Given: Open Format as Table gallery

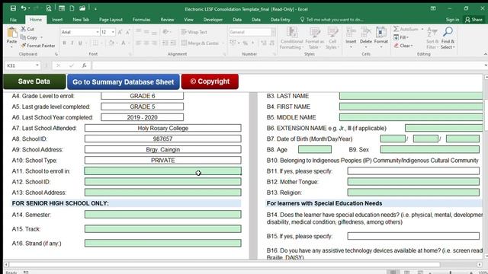Looking at the screenshot, I should tap(315, 38).
